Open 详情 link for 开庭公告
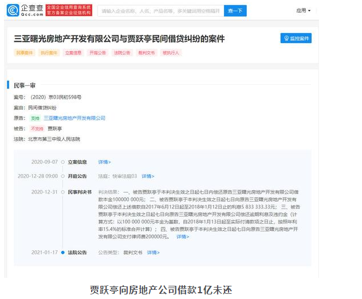Viewport: 362px width, 299px height. pos(148,176)
